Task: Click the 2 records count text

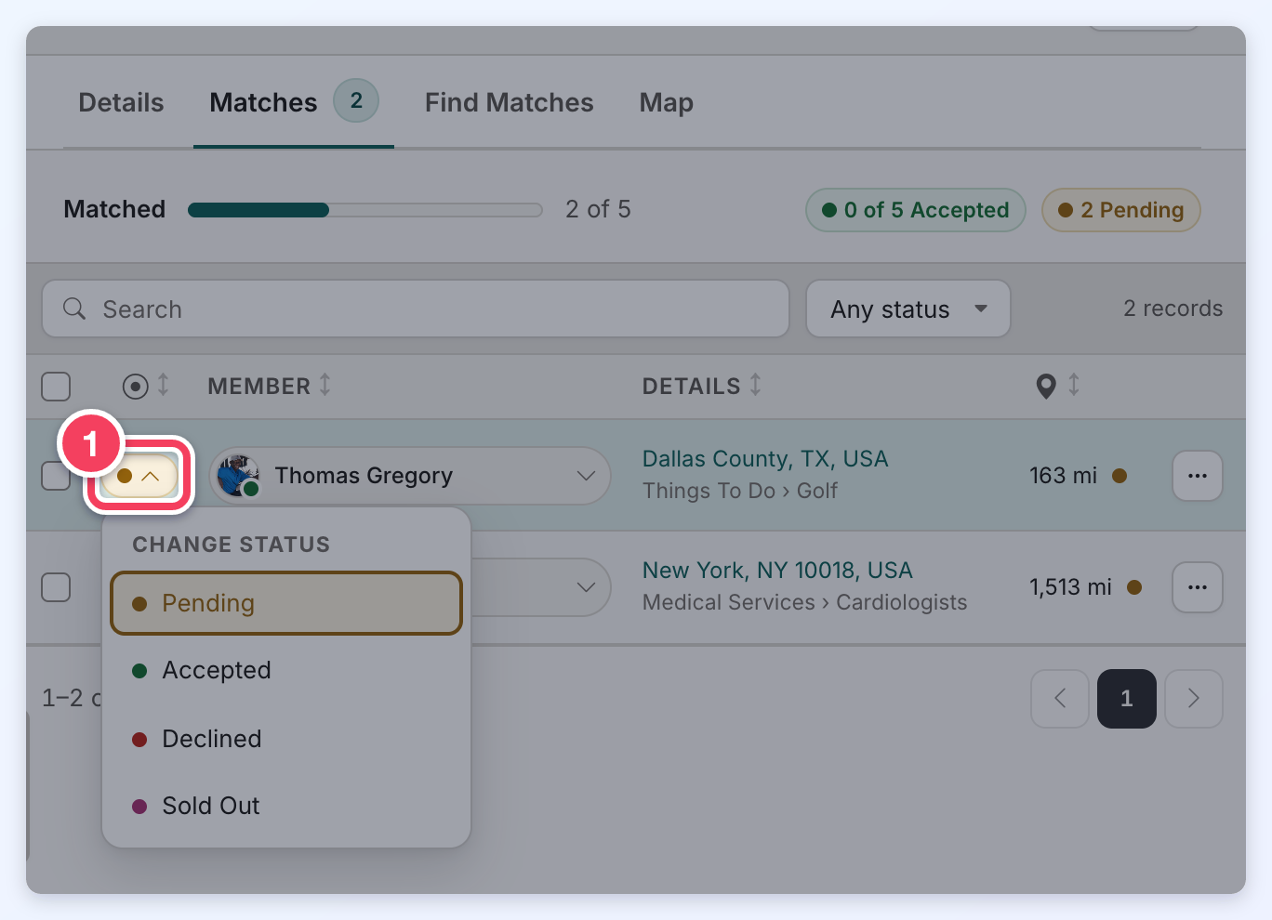Action: coord(1173,309)
